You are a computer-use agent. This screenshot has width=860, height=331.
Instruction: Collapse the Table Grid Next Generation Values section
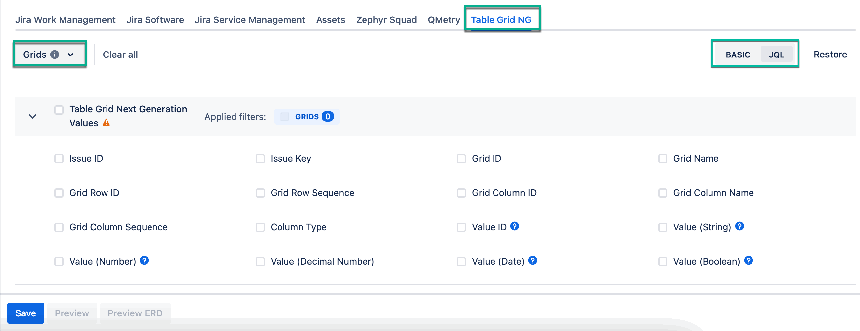[x=32, y=116]
